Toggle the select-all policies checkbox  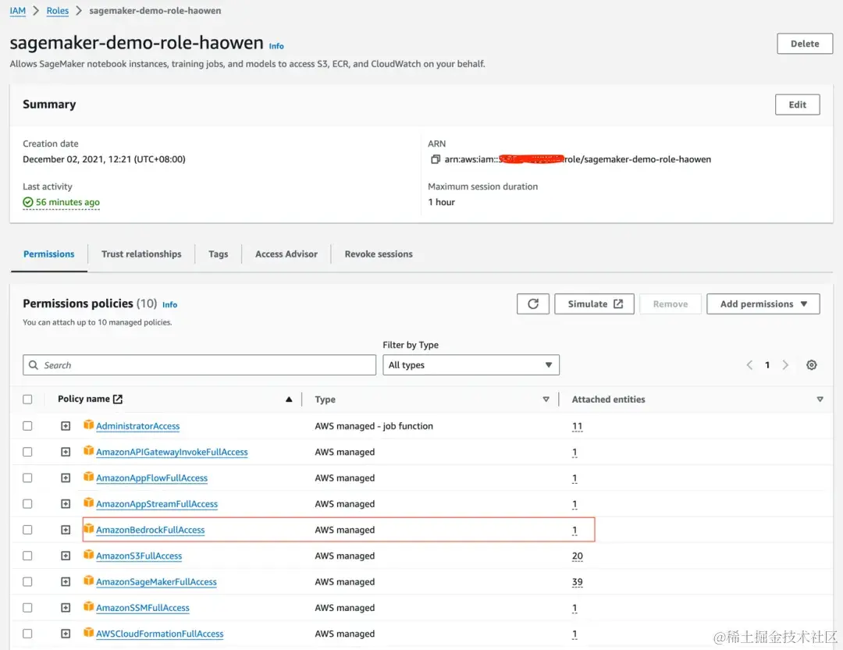point(27,399)
